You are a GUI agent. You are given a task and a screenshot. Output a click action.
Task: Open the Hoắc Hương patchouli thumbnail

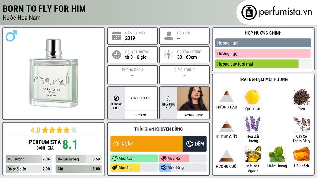coord(277,154)
